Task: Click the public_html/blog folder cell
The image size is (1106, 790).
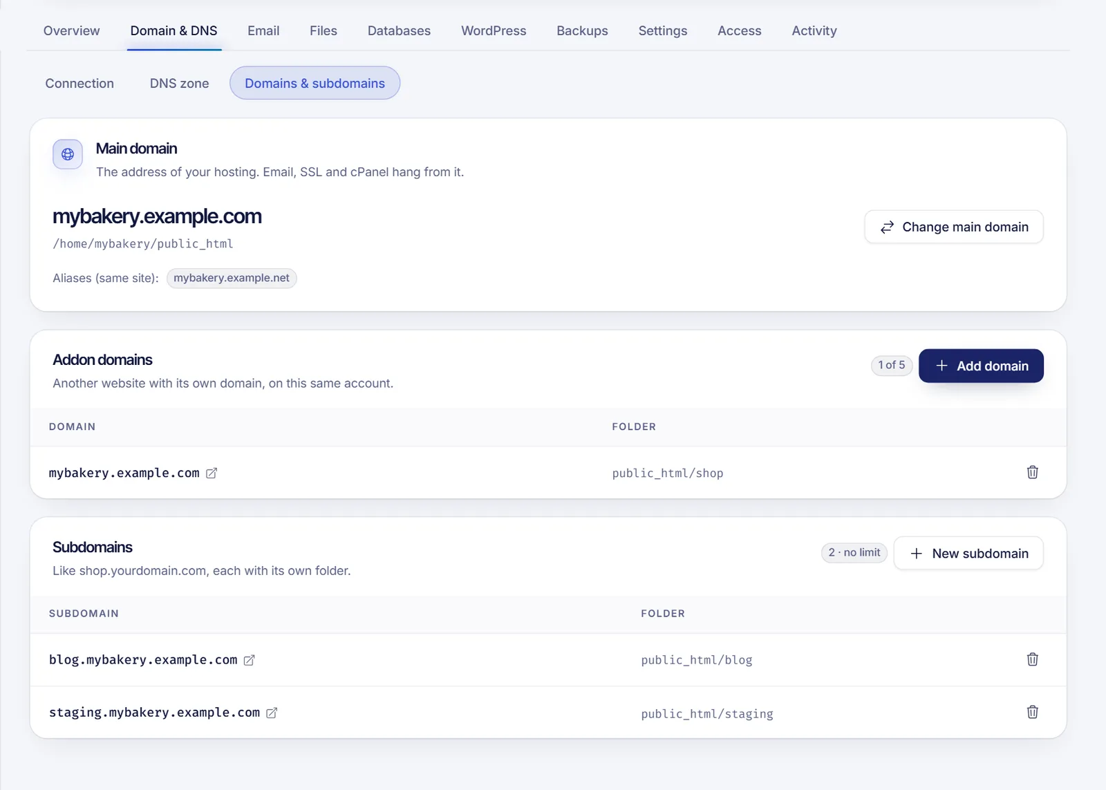Action: point(697,660)
